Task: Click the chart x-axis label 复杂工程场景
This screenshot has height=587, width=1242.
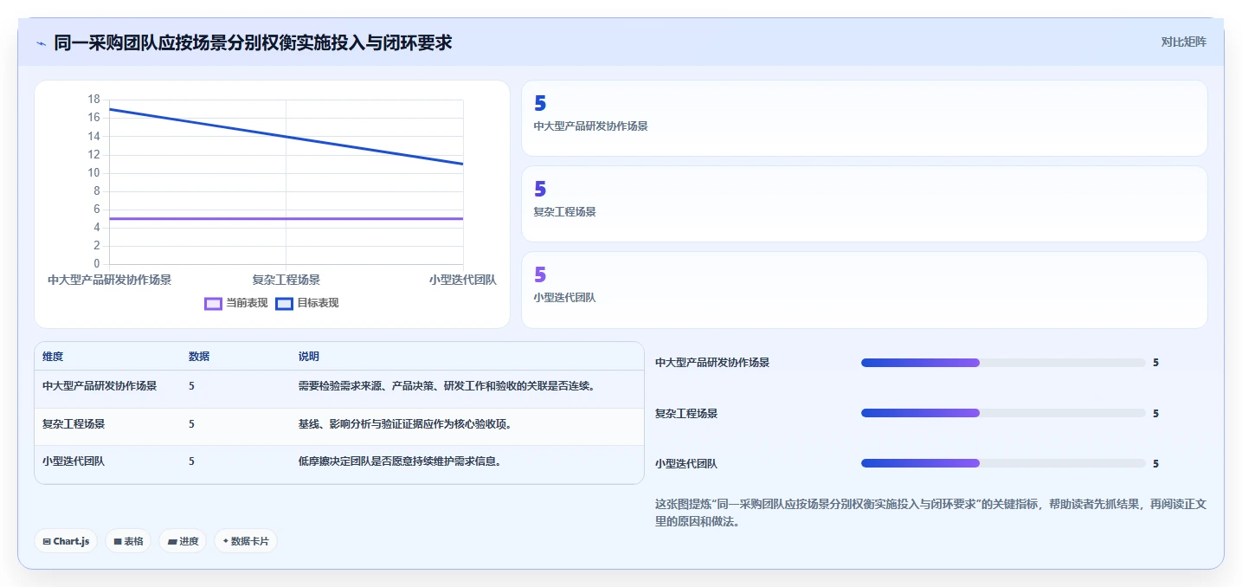Action: (286, 280)
